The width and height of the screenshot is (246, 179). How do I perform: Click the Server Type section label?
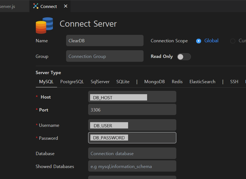(48, 73)
